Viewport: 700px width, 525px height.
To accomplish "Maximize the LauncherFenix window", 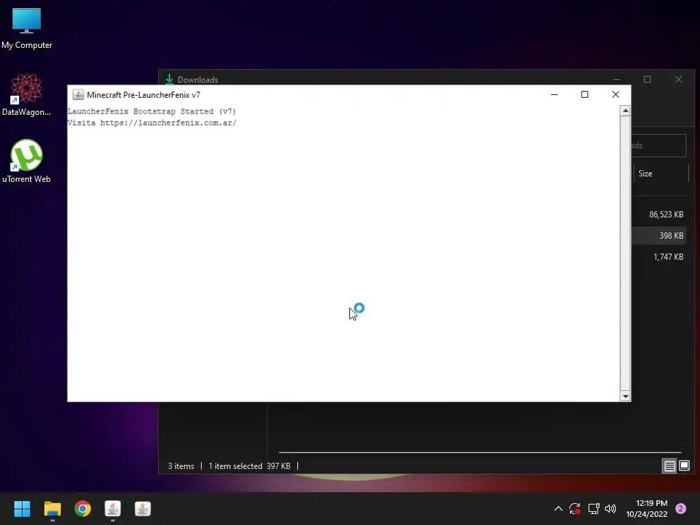I will [584, 94].
